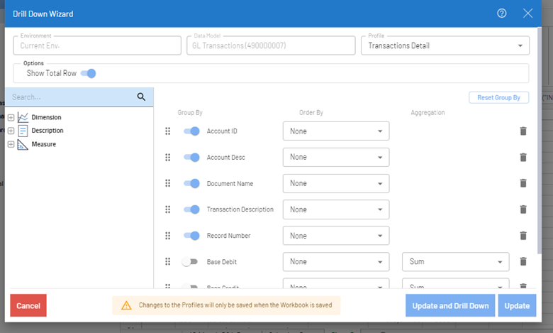Image resolution: width=553 pixels, height=333 pixels.
Task: Click the Update and Drill Down button
Action: point(450,306)
